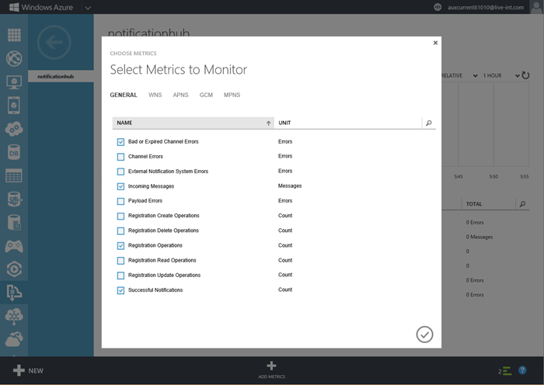This screenshot has height=385, width=544.
Task: Check Registration Create Operations
Action: coord(120,216)
